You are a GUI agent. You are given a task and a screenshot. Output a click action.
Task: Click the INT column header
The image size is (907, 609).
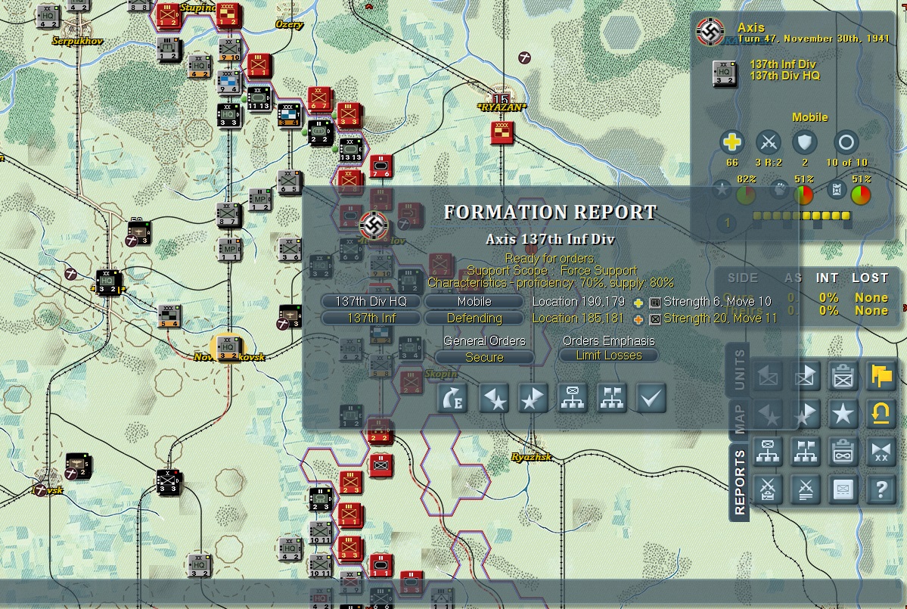tap(827, 278)
